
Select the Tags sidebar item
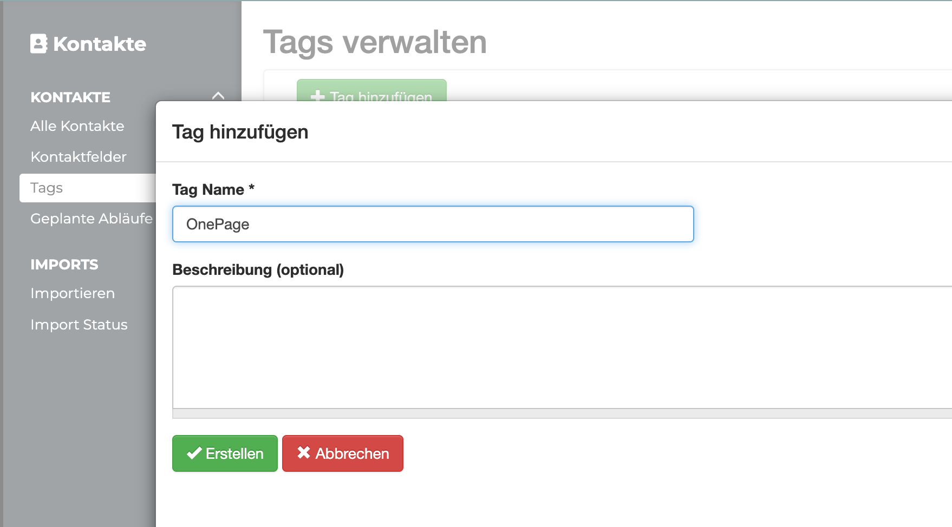coord(47,188)
